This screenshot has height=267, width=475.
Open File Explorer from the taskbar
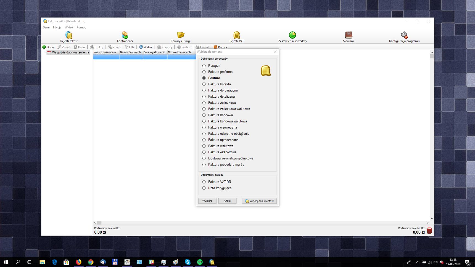42,262
